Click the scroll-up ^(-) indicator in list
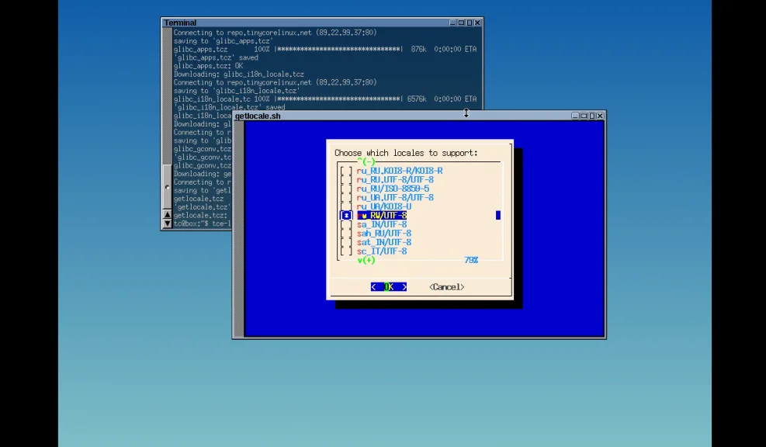766x447 pixels. tap(366, 161)
